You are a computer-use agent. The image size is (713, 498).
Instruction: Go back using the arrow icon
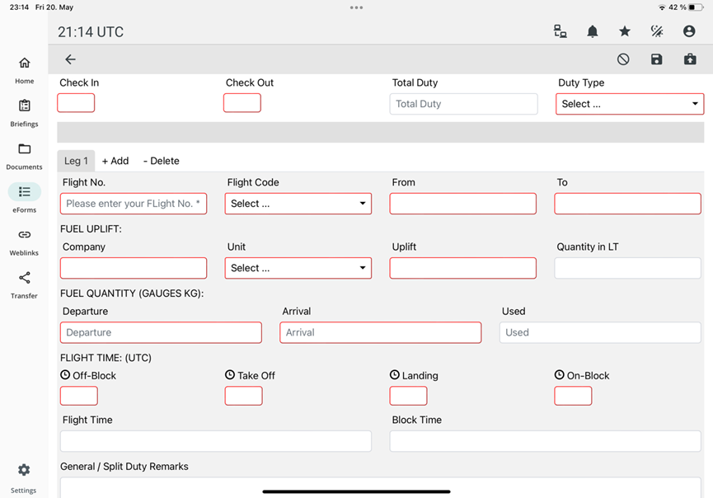pyautogui.click(x=71, y=59)
